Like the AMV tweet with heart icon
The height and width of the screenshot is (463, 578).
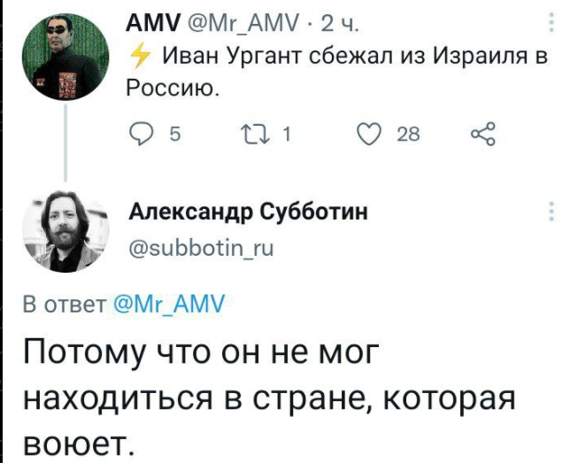tap(370, 134)
